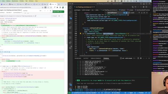The width and height of the screenshot is (168, 94).
Task: Open notifications bell in VS Code status bar
Action: click(149, 93)
